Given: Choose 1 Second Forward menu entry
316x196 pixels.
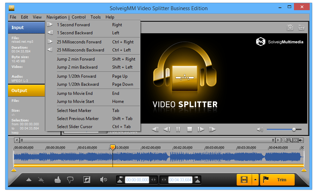Looking at the screenshot, I should pyautogui.click(x=93, y=25).
